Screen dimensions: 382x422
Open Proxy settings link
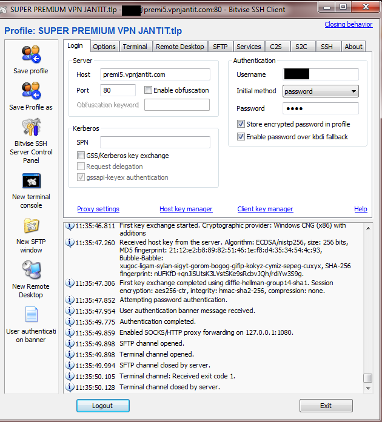[98, 209]
